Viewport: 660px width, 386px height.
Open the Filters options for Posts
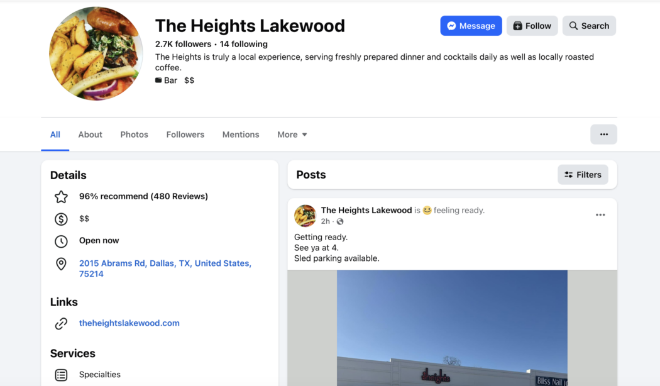[x=583, y=175]
